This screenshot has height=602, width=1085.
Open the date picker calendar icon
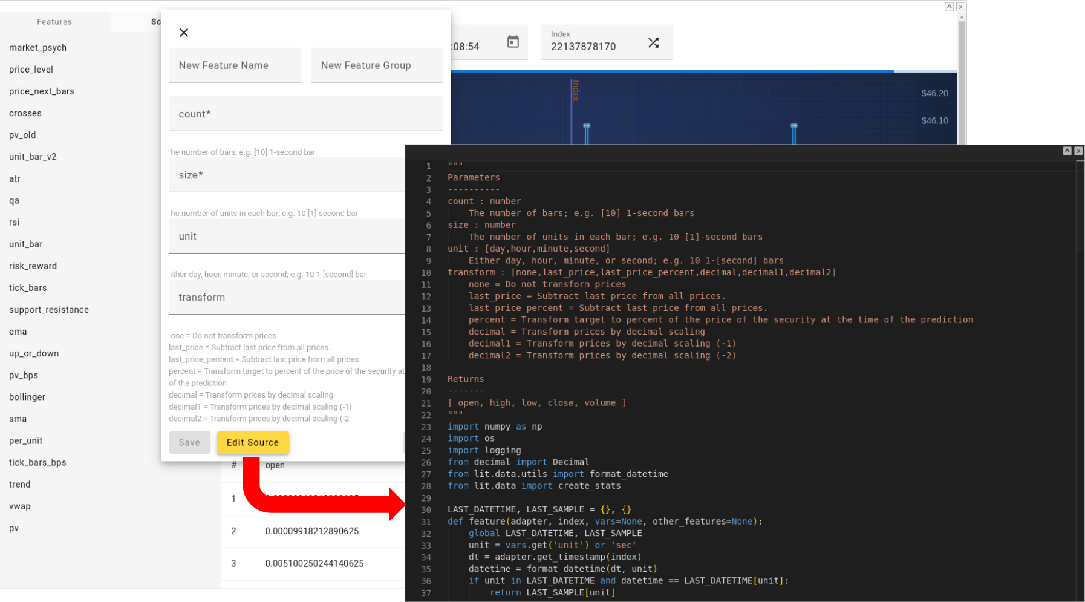pyautogui.click(x=513, y=42)
